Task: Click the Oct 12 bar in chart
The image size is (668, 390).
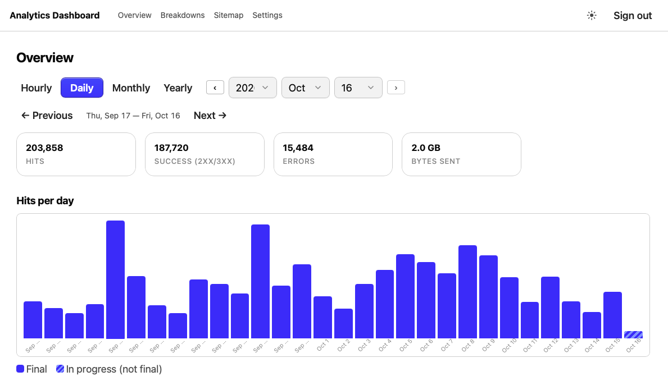Action: [550, 308]
